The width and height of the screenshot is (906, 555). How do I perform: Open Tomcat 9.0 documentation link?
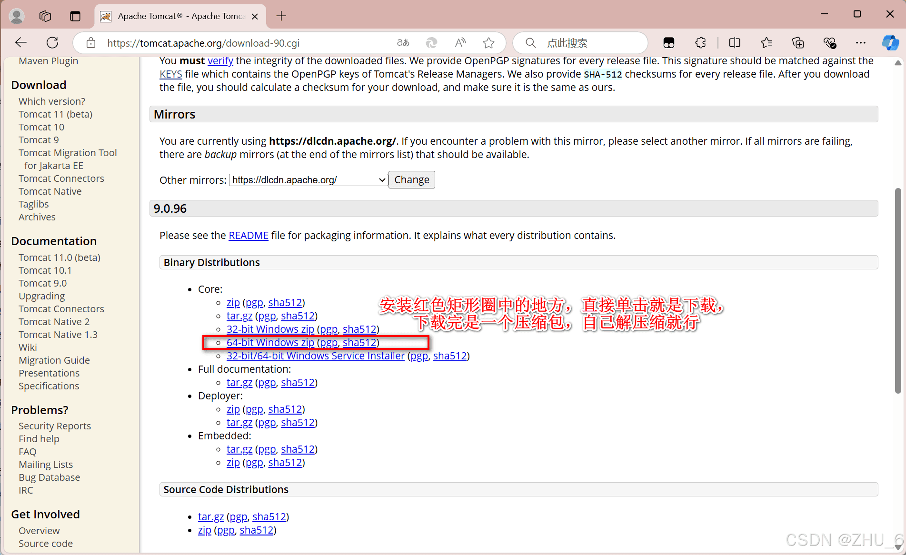click(x=43, y=283)
